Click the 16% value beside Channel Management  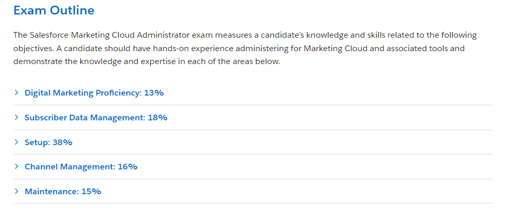[x=127, y=167]
